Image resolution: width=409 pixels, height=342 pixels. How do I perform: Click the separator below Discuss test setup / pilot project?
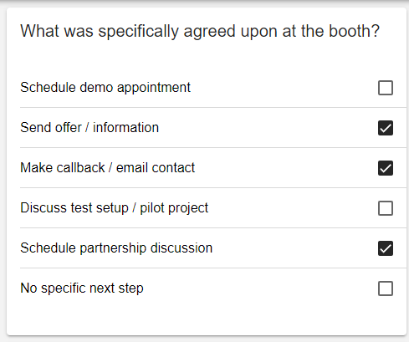pos(213,227)
